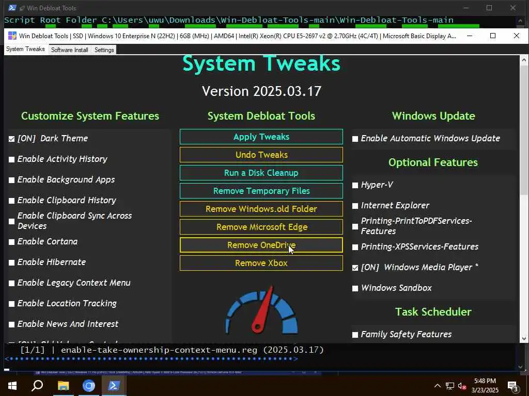This screenshot has width=529, height=396.
Task: Select the PowerShell taskbar icon
Action: (114, 386)
